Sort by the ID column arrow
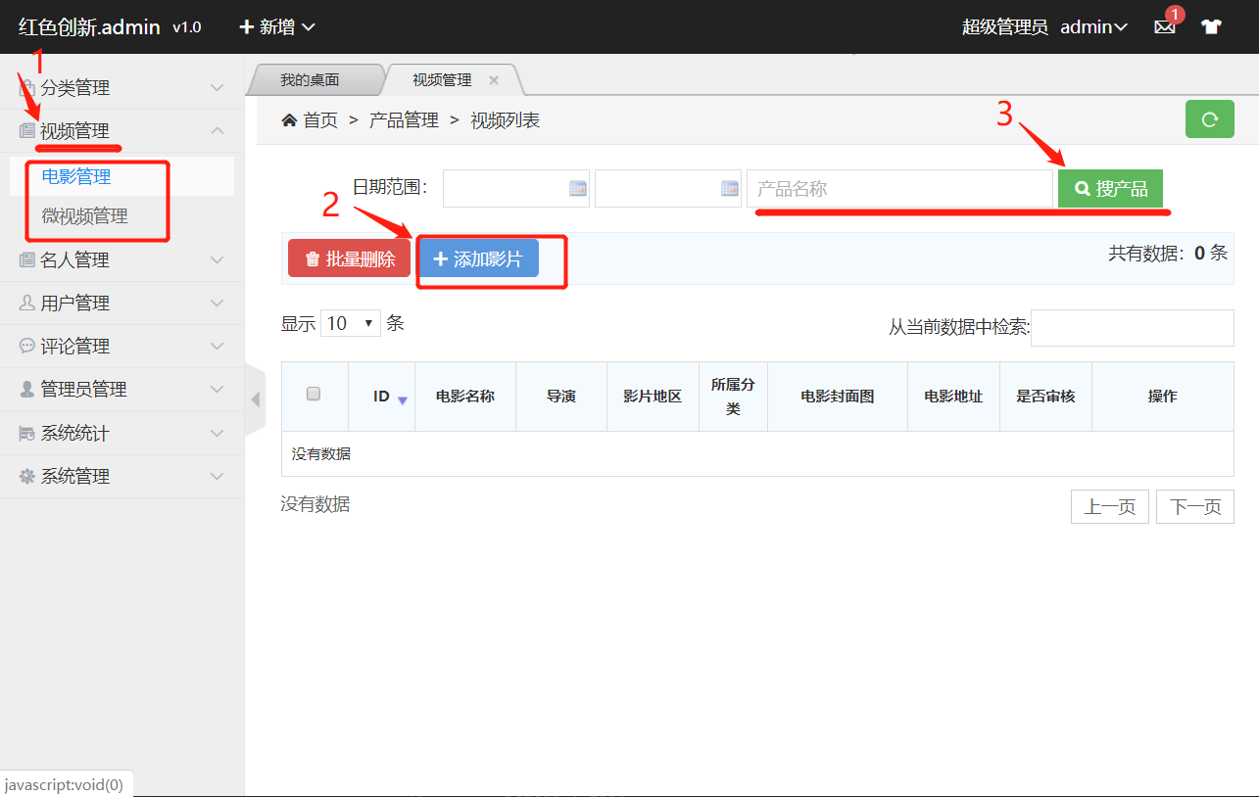Image resolution: width=1259 pixels, height=797 pixels. click(402, 398)
